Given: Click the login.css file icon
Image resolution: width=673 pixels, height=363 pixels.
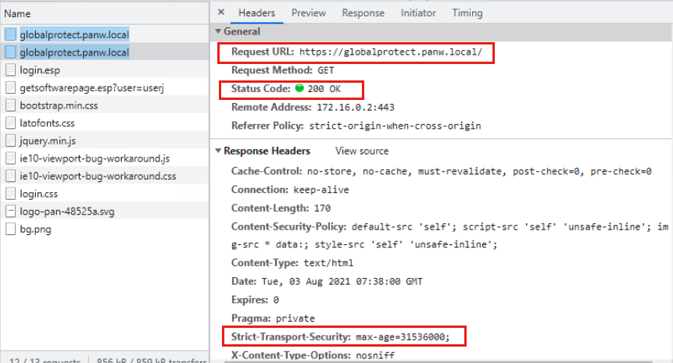Looking at the screenshot, I should pyautogui.click(x=10, y=193).
